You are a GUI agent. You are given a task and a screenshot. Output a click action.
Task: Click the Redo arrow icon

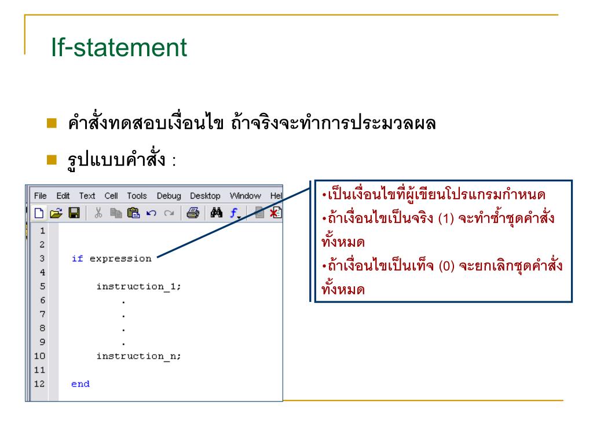click(x=169, y=213)
